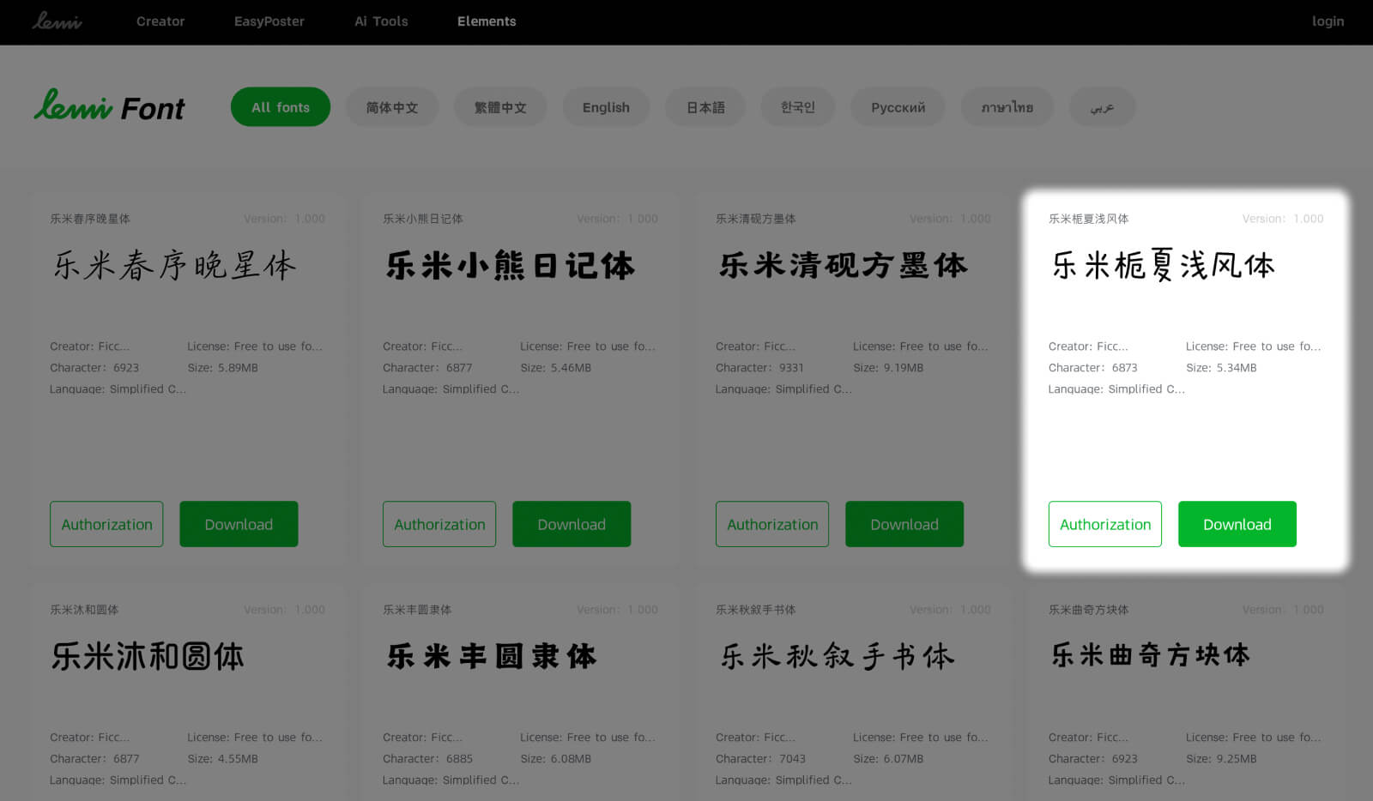Filter fonts by 简体中文
1373x801 pixels.
pyautogui.click(x=392, y=107)
